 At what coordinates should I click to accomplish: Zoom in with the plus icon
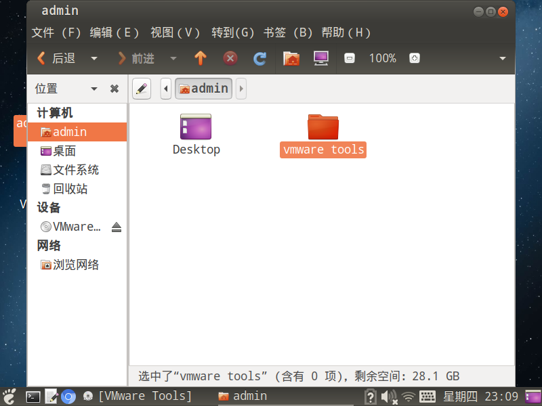415,58
